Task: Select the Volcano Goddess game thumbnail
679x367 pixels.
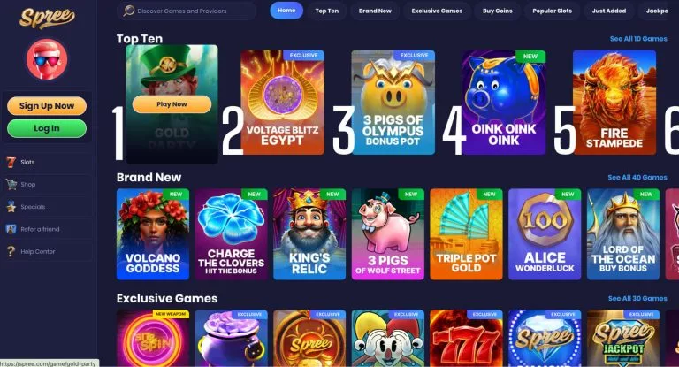Action: (153, 234)
